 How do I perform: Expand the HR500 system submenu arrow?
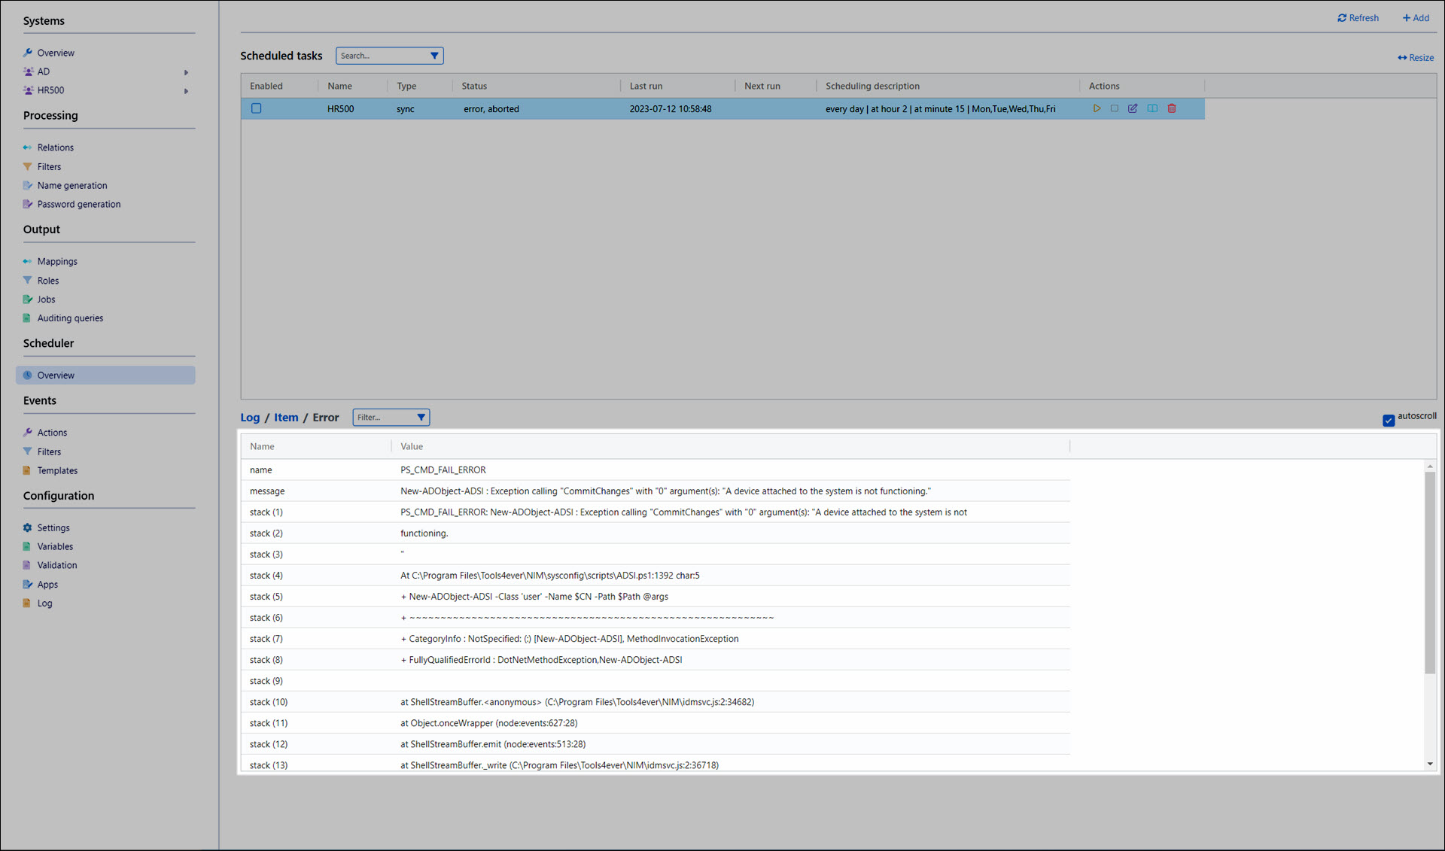[186, 91]
